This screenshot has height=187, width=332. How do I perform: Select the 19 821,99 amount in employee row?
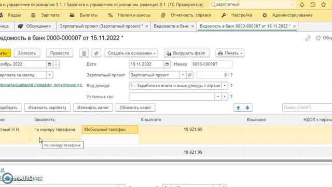(x=193, y=129)
